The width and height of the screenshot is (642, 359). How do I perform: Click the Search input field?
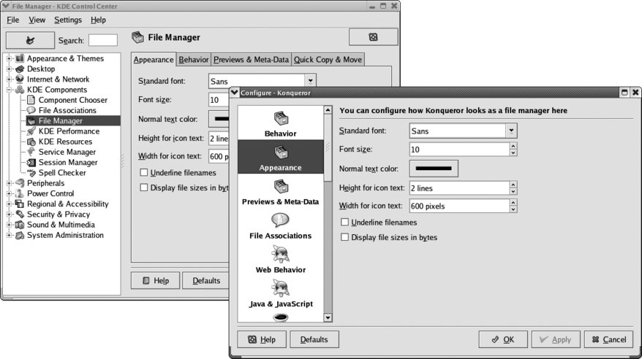click(103, 40)
